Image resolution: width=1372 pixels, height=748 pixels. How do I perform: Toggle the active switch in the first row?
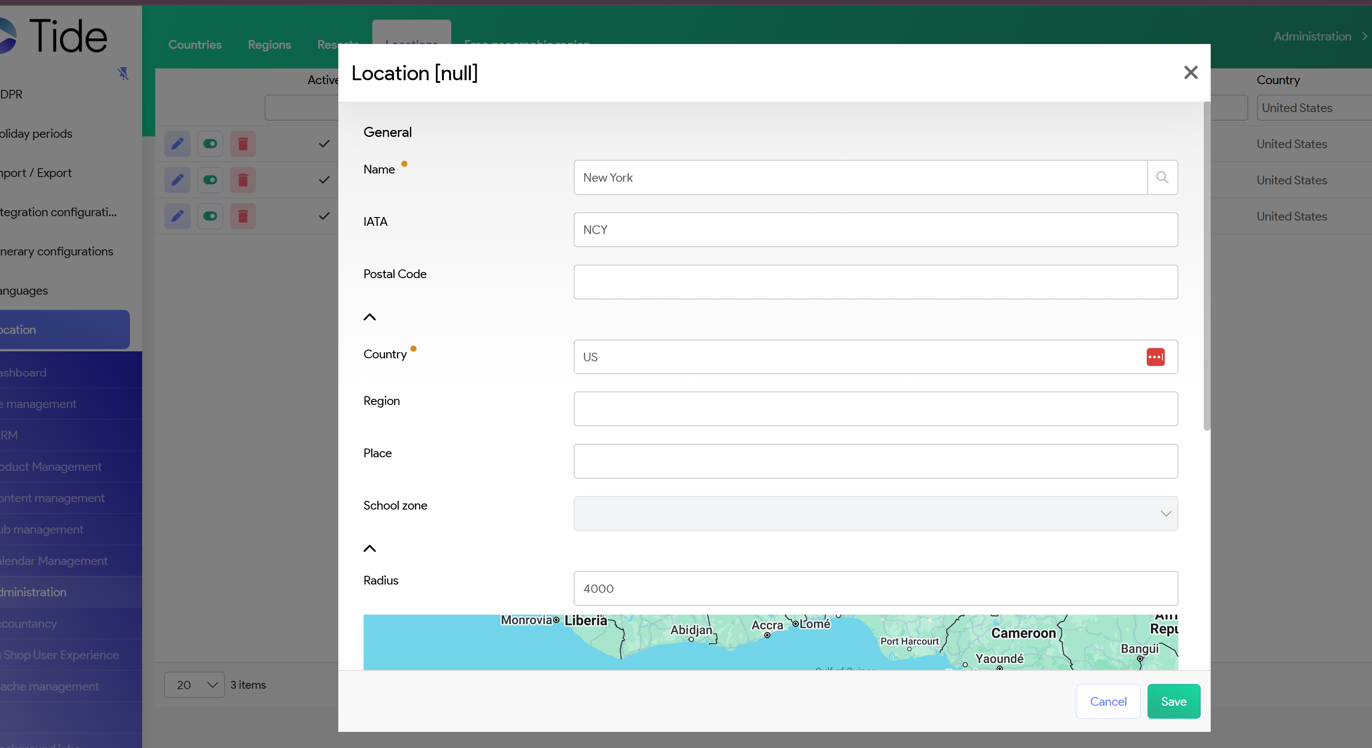210,144
